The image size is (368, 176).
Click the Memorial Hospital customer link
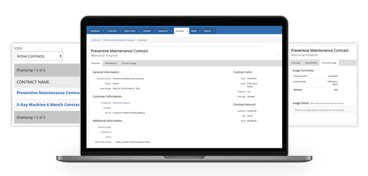(121, 102)
